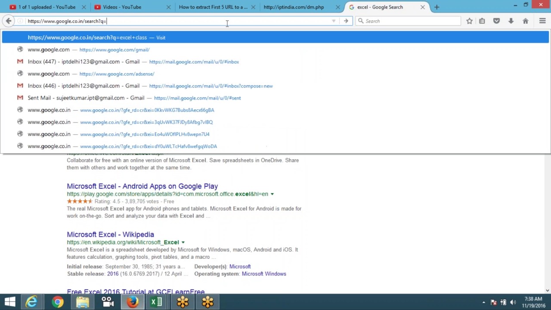Close the iptindia.com/dm.php tab
Viewport: 551px width, 310px height.
[x=338, y=7]
